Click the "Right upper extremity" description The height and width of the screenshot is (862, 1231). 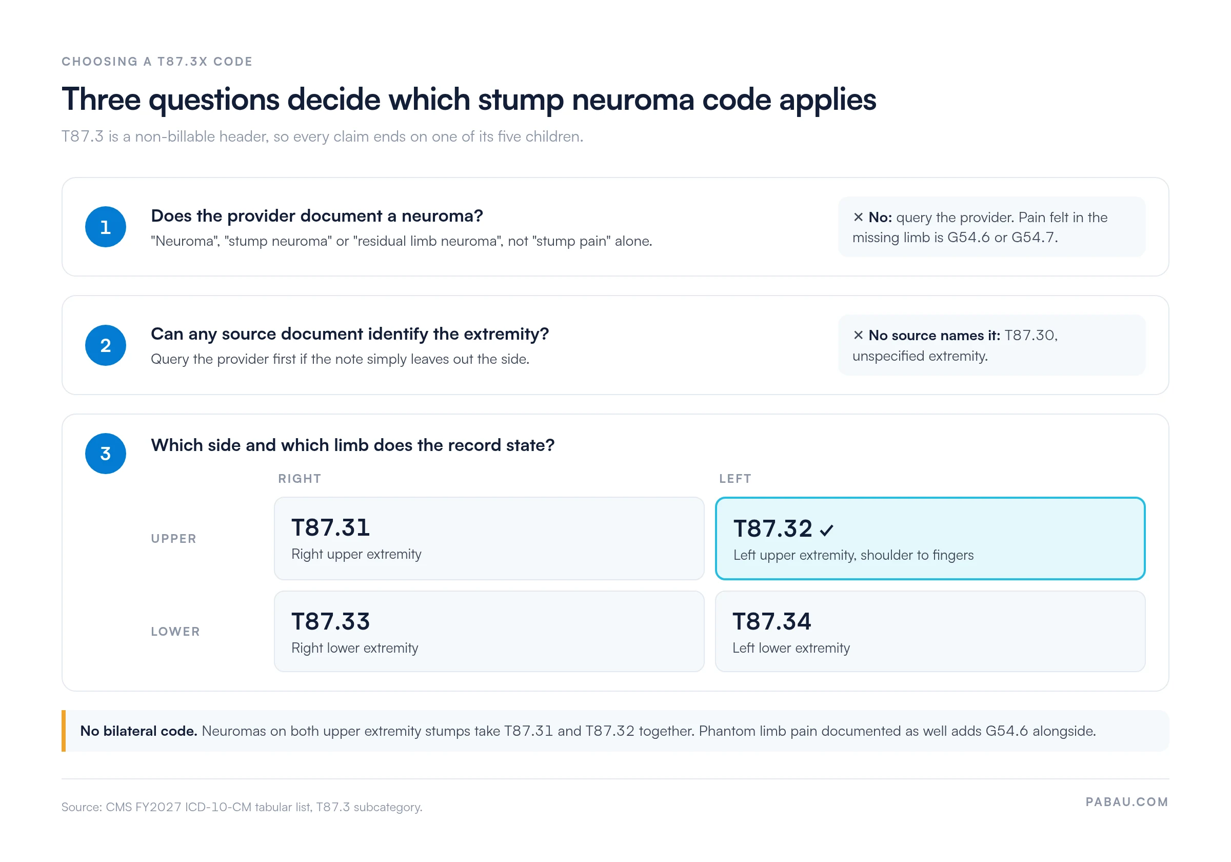pyautogui.click(x=356, y=554)
